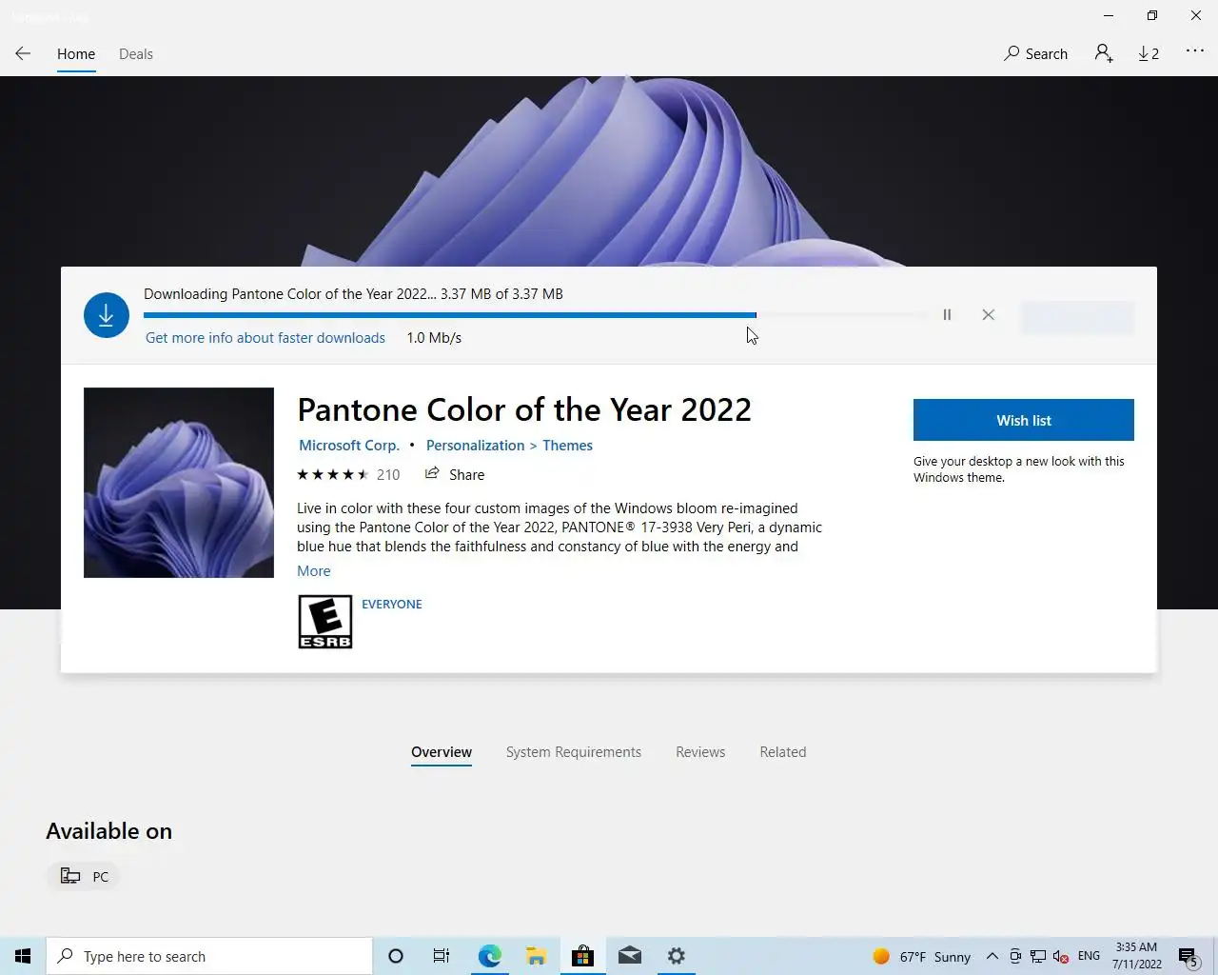Open the downloads queue indicator
The width and height of the screenshot is (1218, 975).
point(1149,54)
